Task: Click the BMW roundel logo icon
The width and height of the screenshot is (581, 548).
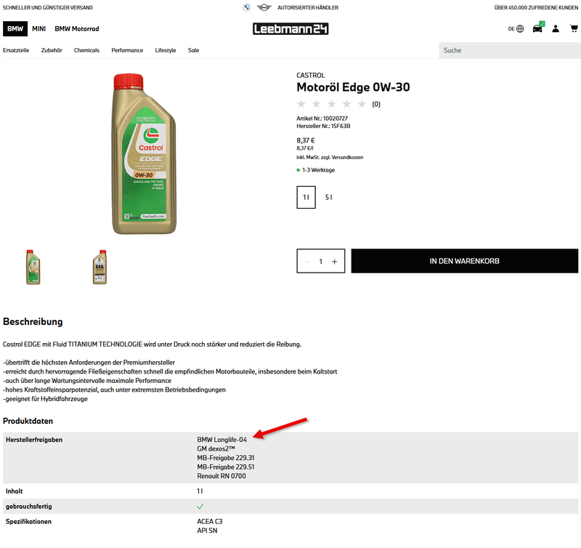Action: (246, 7)
